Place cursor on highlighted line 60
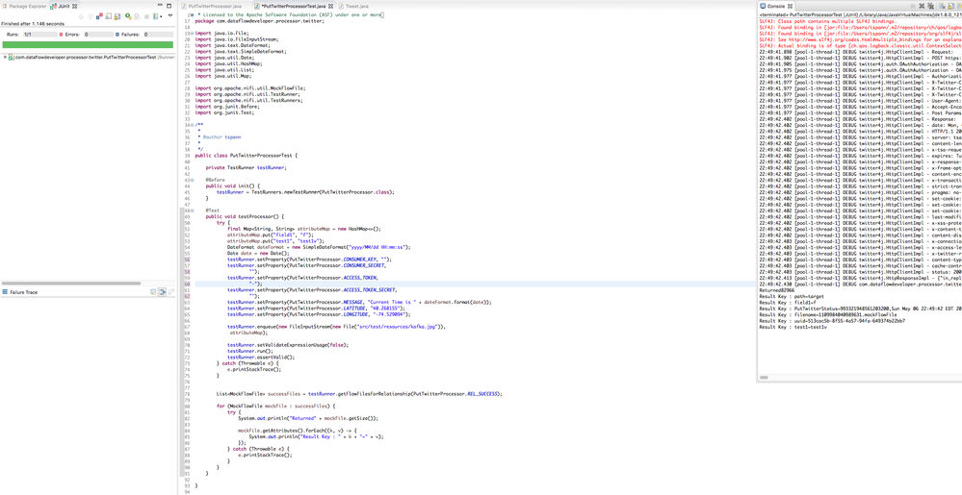 pyautogui.click(x=476, y=284)
